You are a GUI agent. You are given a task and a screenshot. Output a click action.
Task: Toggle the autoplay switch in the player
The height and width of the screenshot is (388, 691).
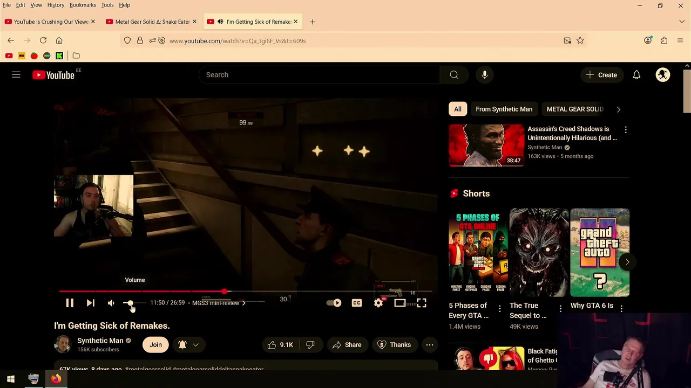(334, 303)
